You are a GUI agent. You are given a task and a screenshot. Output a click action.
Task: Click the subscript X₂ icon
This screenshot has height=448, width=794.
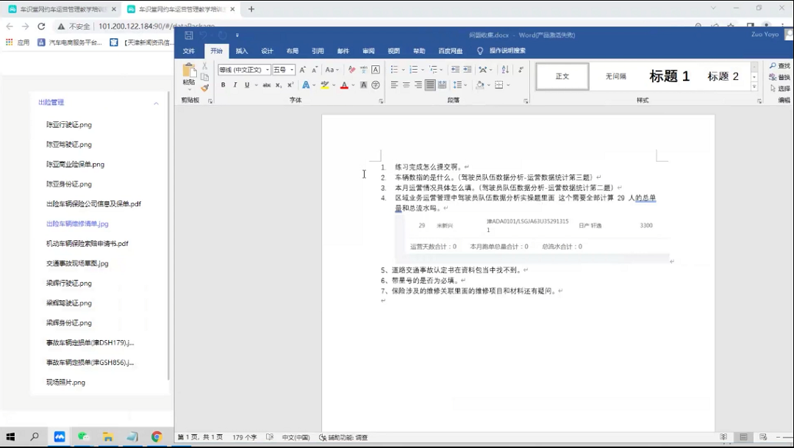[278, 85]
